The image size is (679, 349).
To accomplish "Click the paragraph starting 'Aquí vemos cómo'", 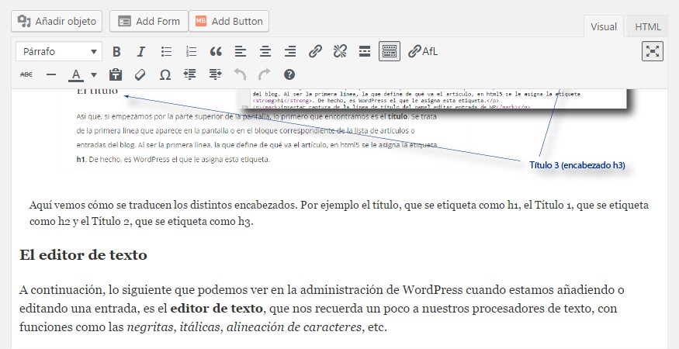I will click(338, 213).
